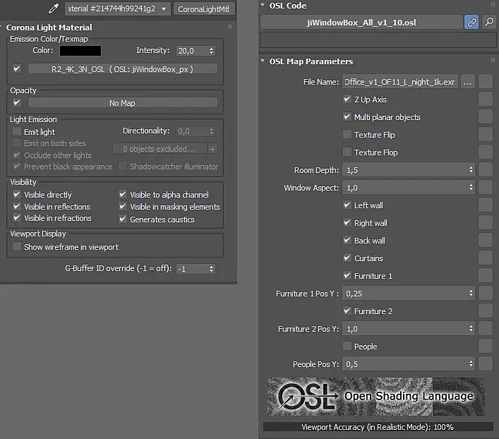Pick material with the eyedropper icon
Viewport: 499px width, 439px height.
pyautogui.click(x=54, y=8)
